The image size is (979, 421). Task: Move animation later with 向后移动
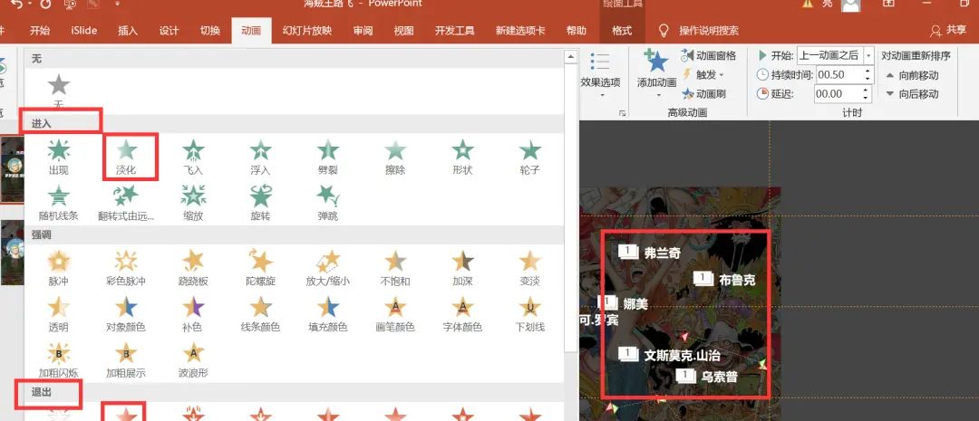(912, 94)
